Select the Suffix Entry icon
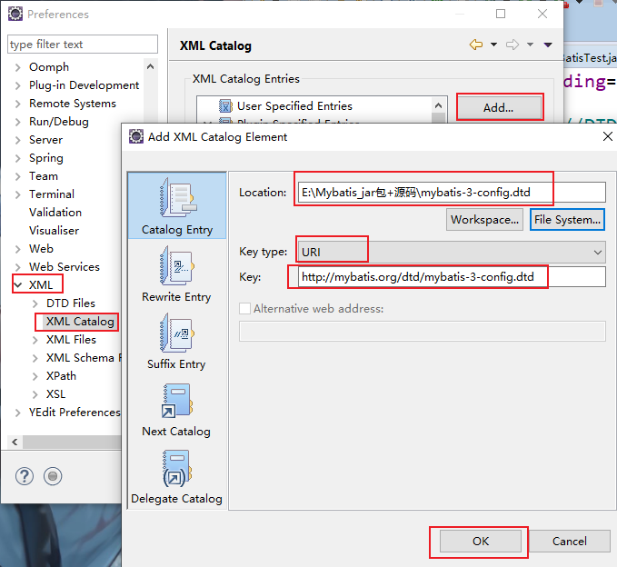 tap(176, 333)
